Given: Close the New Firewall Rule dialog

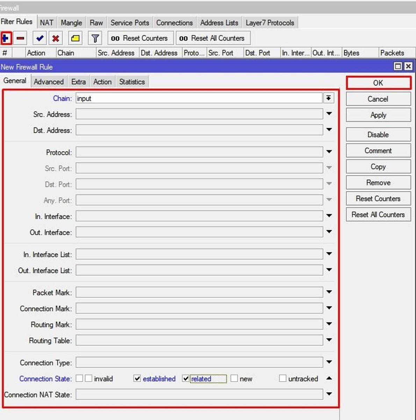Looking at the screenshot, I should [x=408, y=66].
